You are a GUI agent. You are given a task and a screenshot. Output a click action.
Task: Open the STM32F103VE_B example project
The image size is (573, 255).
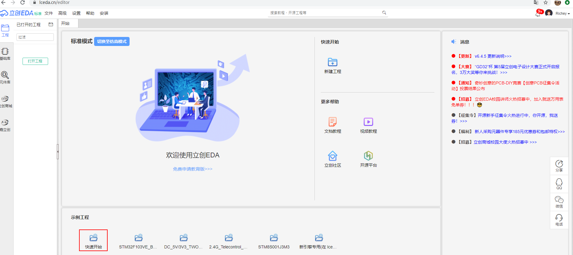[x=138, y=241]
